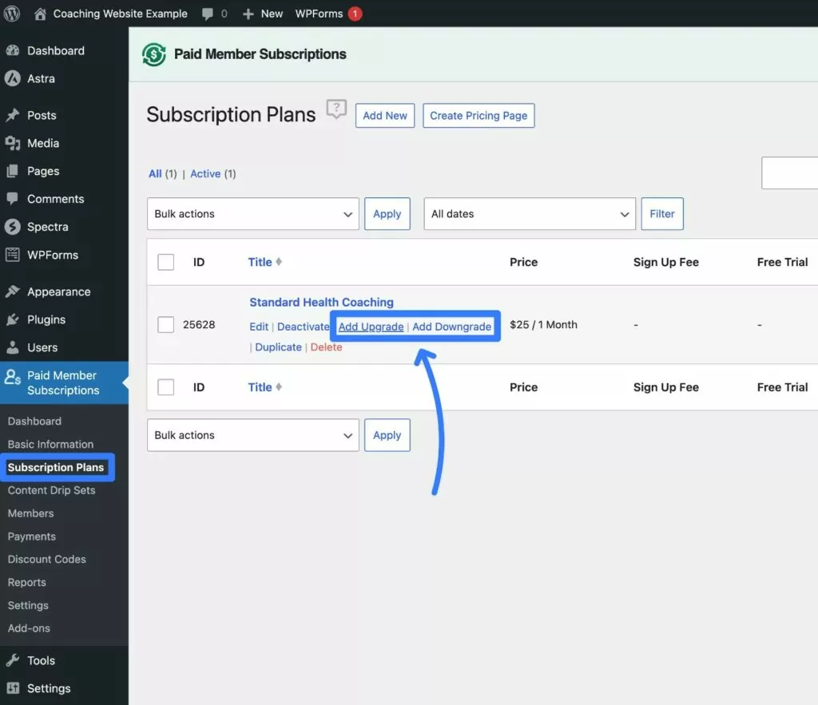The height and width of the screenshot is (705, 818).
Task: Click the Plugins plug icon
Action: (13, 319)
